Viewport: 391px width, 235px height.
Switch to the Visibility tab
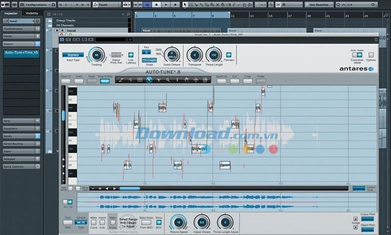pos(32,13)
